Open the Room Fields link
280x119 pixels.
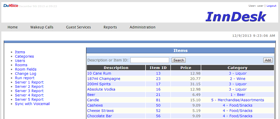click(26, 69)
